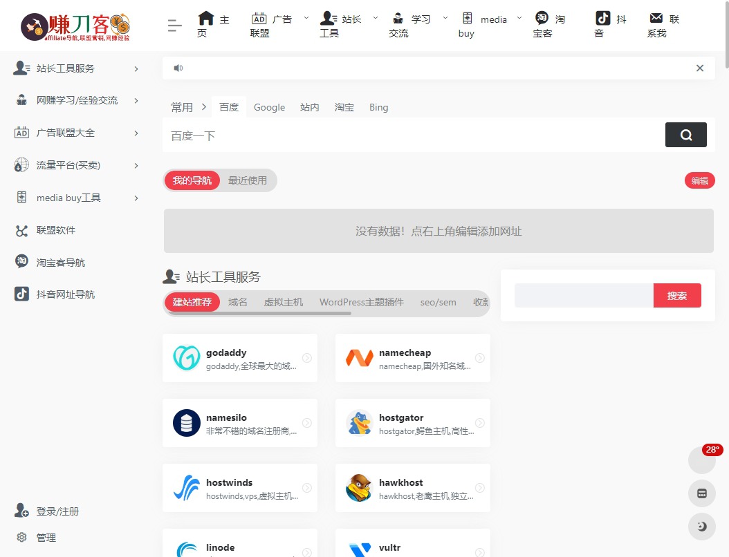Open the hostgator site card
729x557 pixels.
tap(413, 423)
